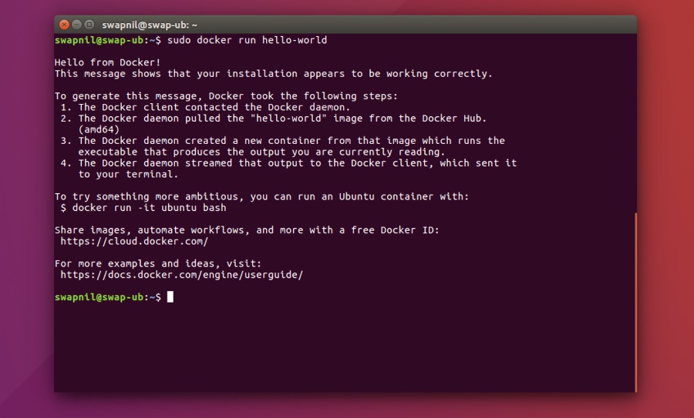Image resolution: width=694 pixels, height=418 pixels.
Task: Click the 'Hello from Docker!' line
Action: [107, 62]
